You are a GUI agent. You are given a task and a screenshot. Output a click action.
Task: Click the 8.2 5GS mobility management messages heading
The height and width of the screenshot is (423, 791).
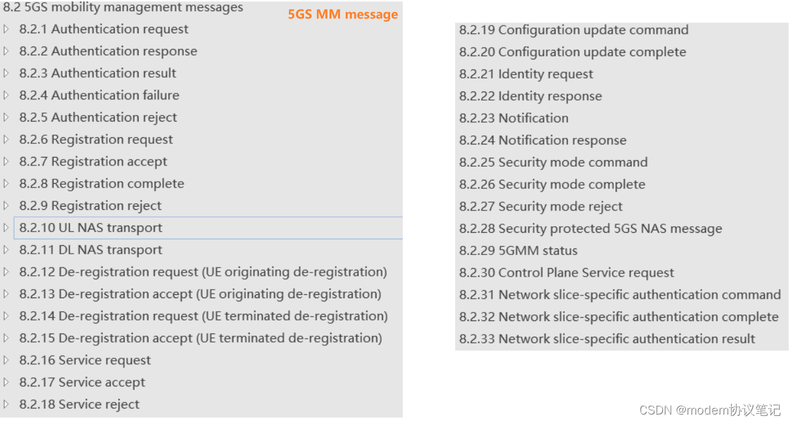tap(123, 8)
